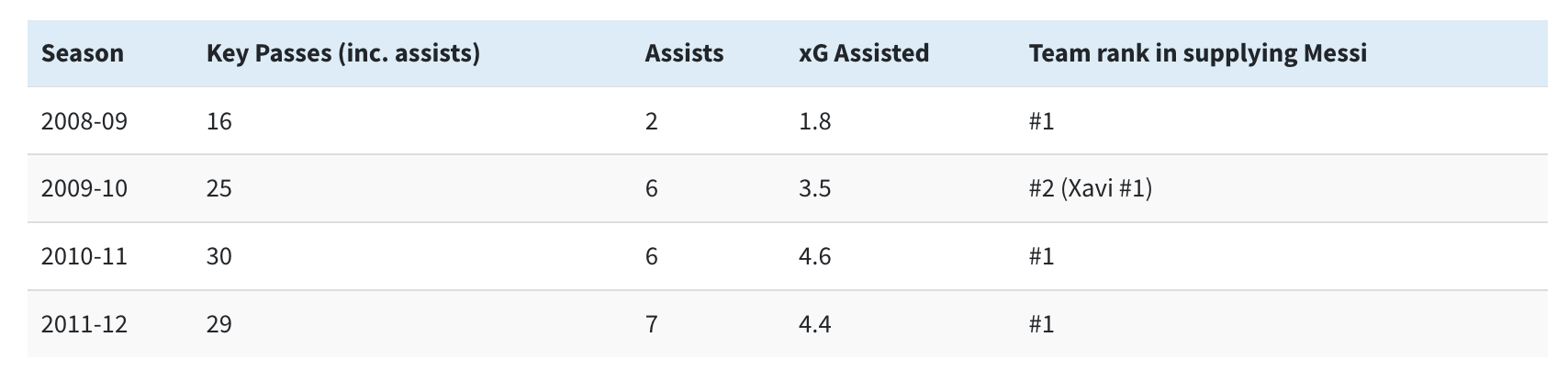Select the 2011-12 season cell
This screenshot has height=382, width=1557.
pyautogui.click(x=84, y=324)
